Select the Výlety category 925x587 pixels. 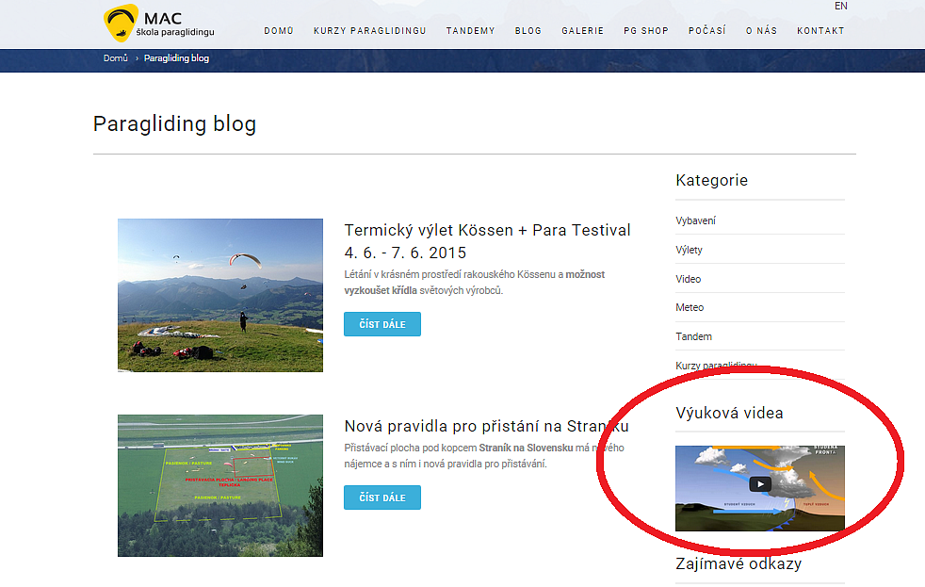click(x=689, y=250)
